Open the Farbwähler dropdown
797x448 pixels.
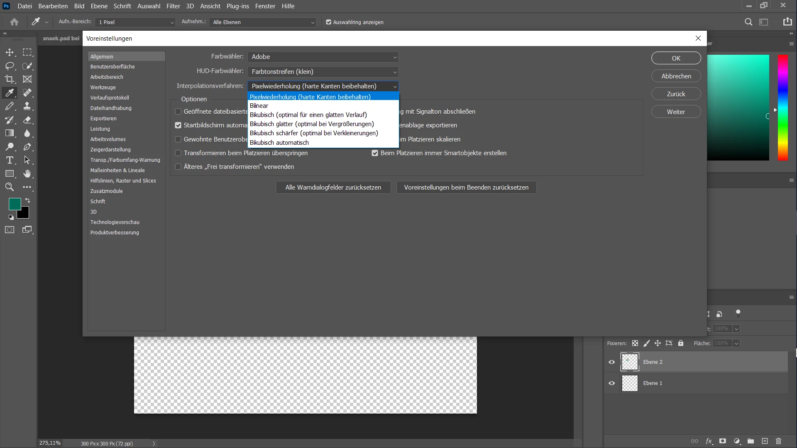pyautogui.click(x=323, y=57)
